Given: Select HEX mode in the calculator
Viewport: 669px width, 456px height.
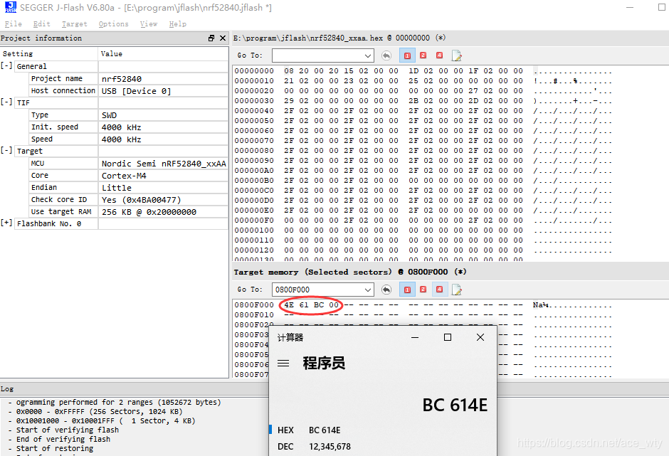Looking at the screenshot, I should (285, 430).
